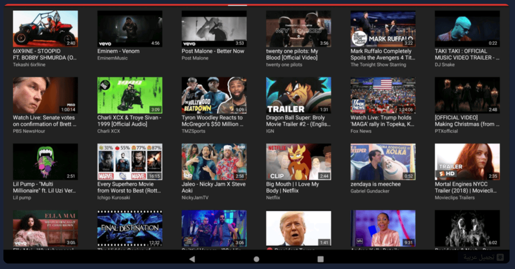515x269 pixels.
Task: Open the Lil pump channel name
Action: [x=22, y=197]
